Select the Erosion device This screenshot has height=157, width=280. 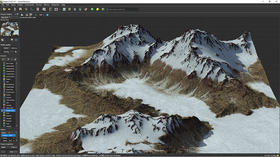pos(9,95)
